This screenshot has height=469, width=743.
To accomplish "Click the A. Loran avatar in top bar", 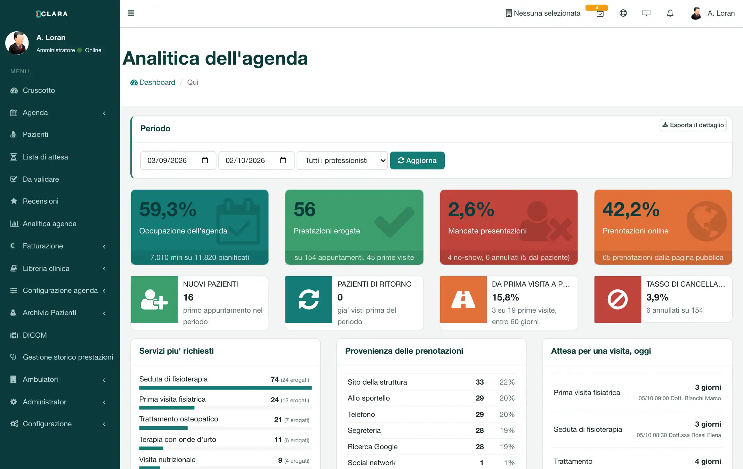I will tap(696, 13).
